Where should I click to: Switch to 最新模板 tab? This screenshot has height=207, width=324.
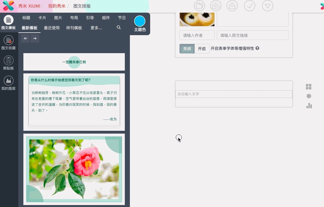30,28
